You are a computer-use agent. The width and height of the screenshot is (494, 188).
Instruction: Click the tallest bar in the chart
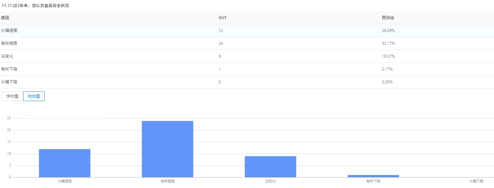coord(167,149)
